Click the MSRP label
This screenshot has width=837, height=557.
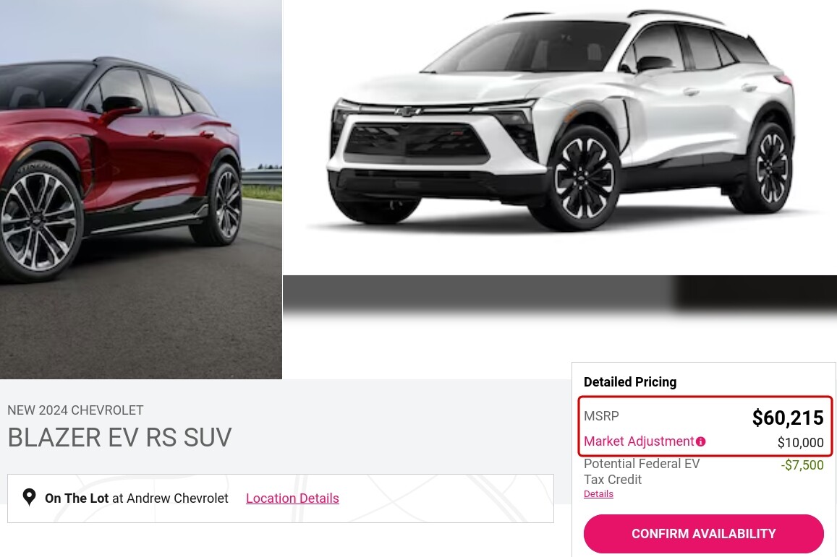(602, 416)
